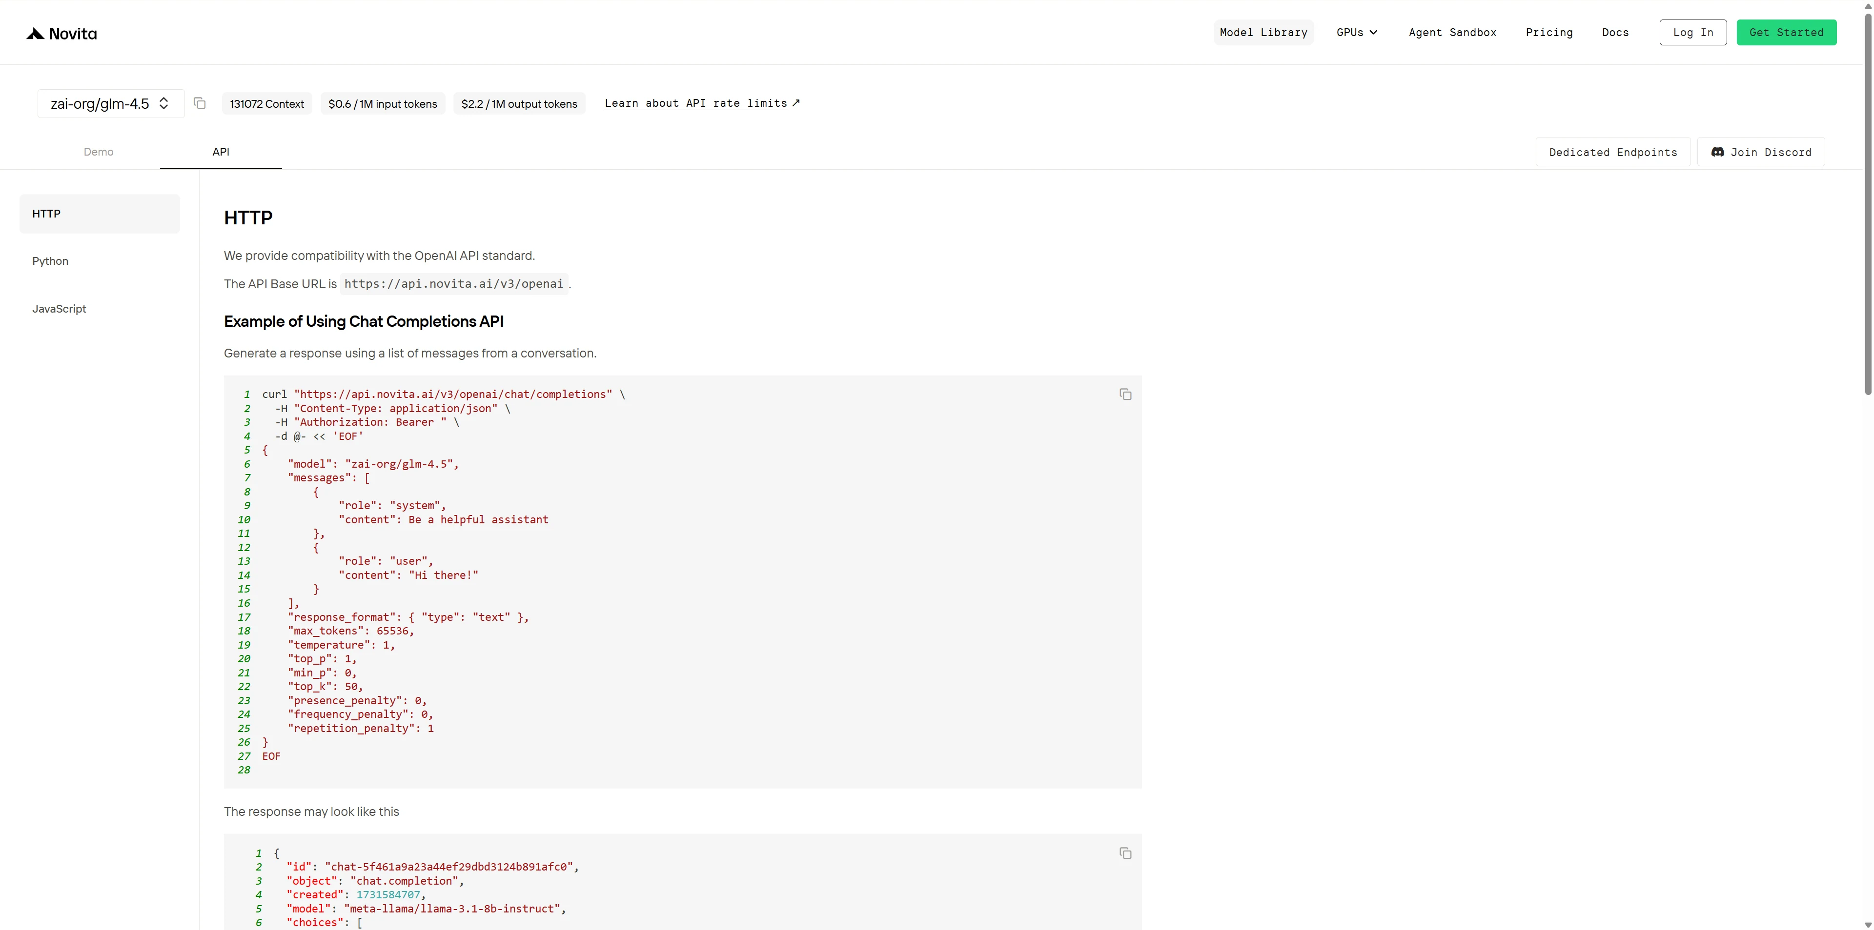Click the "content": Be a helpful assistant line
Screen dimensions: 1874x930
[x=443, y=520]
